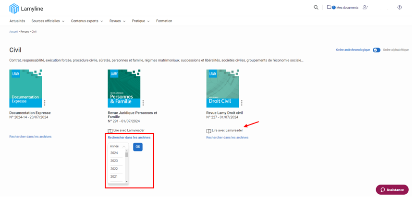The width and height of the screenshot is (416, 199).
Task: Open the user account icon
Action: (365, 7)
